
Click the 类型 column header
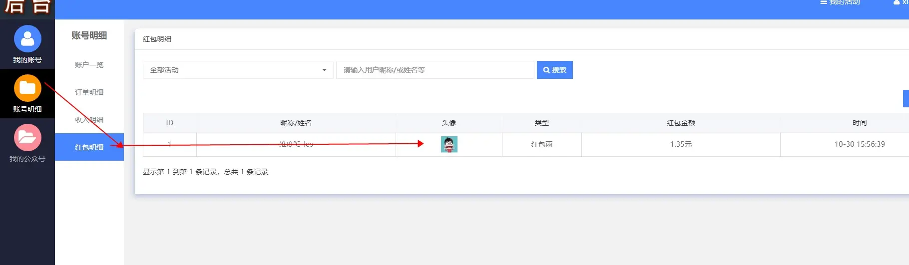(541, 123)
